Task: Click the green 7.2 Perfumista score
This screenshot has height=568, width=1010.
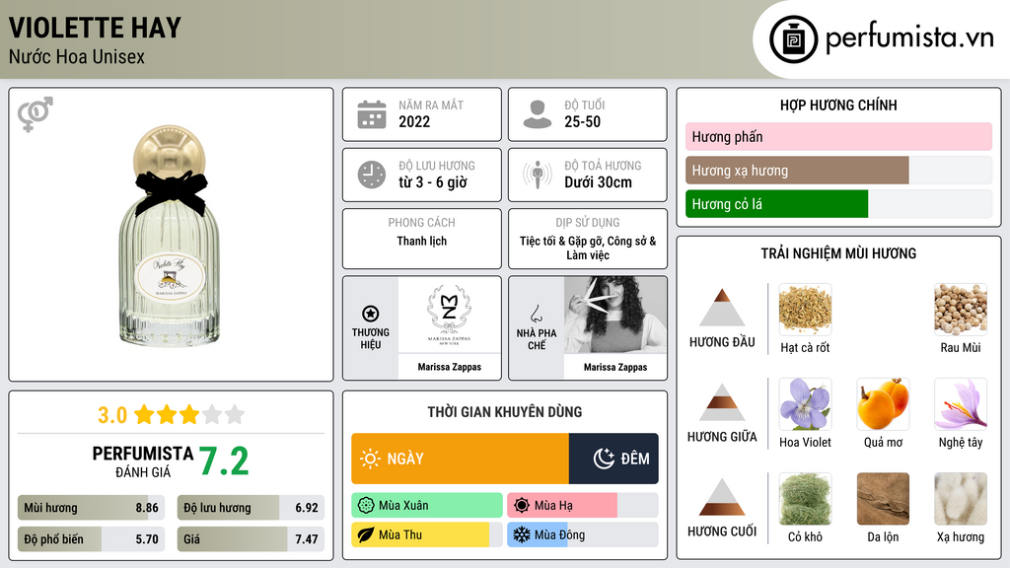Action: (224, 461)
